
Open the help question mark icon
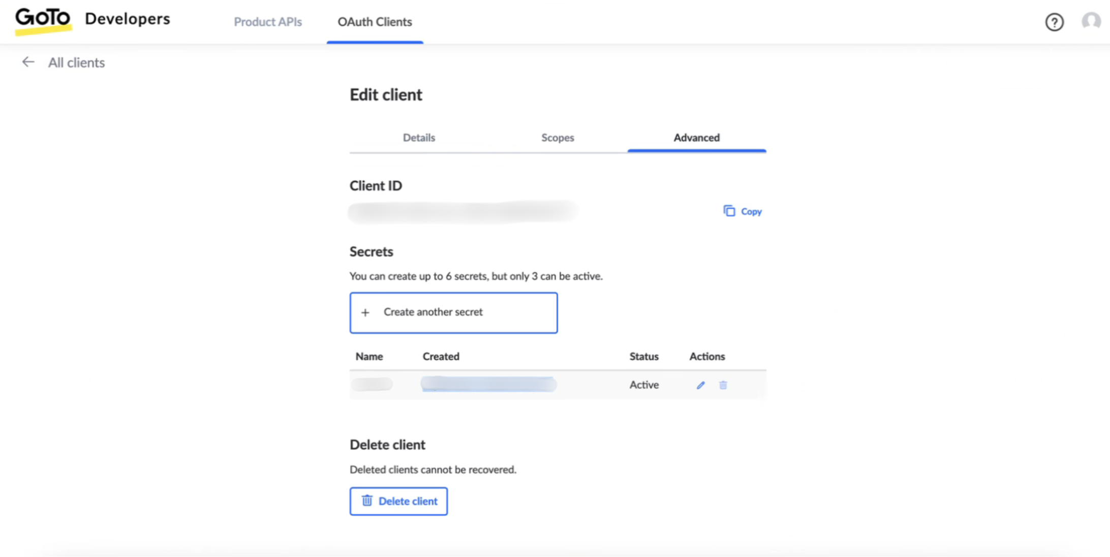point(1054,22)
